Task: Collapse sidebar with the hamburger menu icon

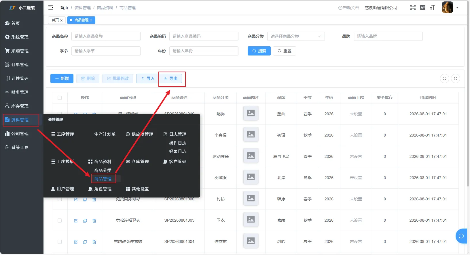Action: (51, 8)
